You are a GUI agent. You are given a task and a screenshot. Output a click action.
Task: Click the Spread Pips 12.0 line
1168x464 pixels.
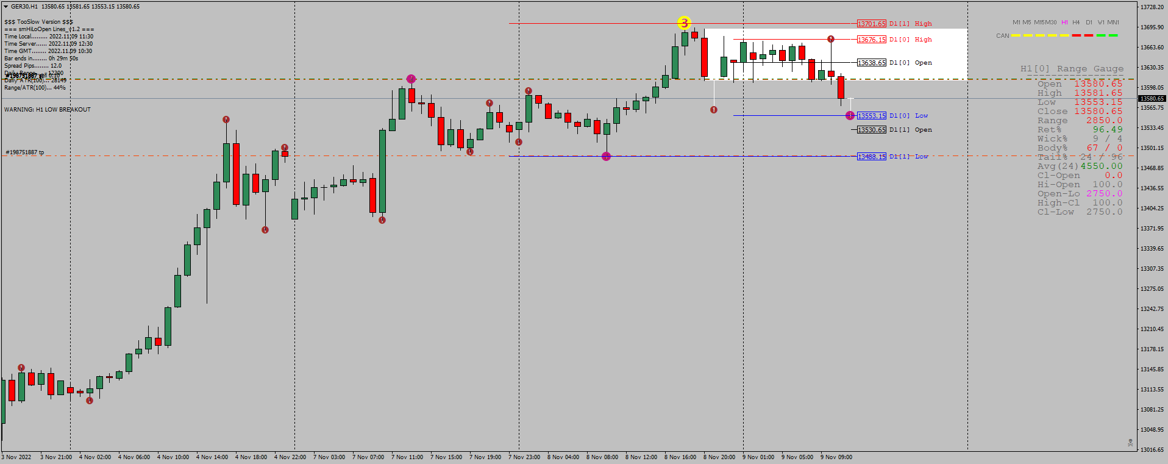[33, 66]
